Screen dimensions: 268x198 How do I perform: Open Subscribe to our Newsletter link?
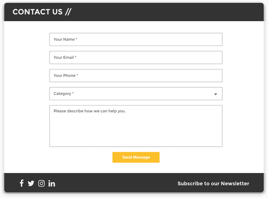click(213, 184)
